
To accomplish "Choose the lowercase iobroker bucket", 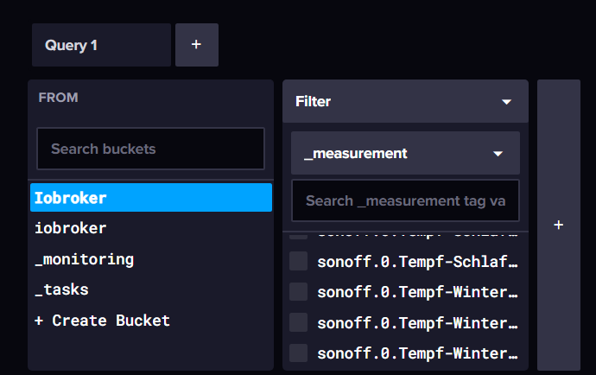I will click(151, 228).
